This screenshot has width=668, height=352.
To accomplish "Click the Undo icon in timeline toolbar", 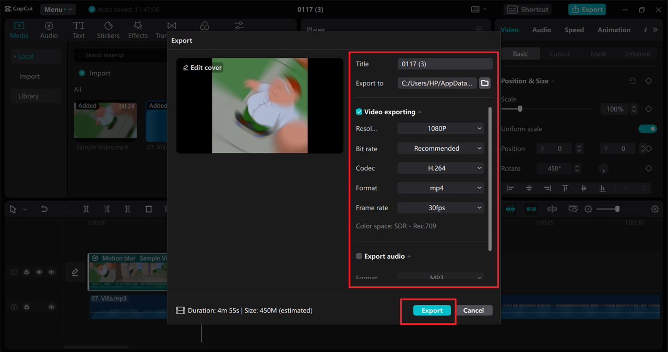I will [44, 209].
